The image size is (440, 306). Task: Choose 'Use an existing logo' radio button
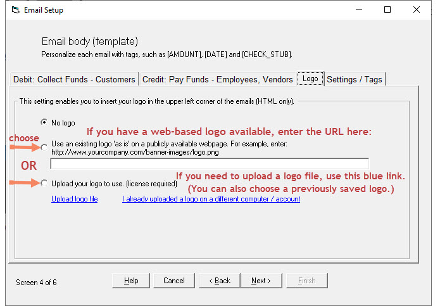click(43, 147)
